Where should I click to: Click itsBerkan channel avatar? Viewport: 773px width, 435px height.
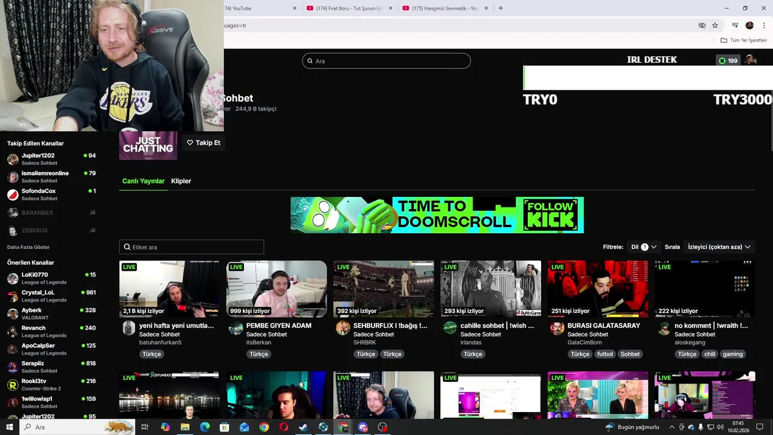(x=236, y=328)
